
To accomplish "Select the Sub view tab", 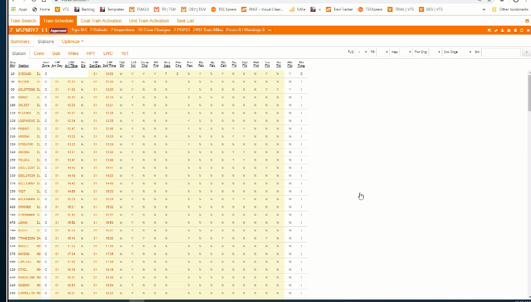I will [x=56, y=53].
